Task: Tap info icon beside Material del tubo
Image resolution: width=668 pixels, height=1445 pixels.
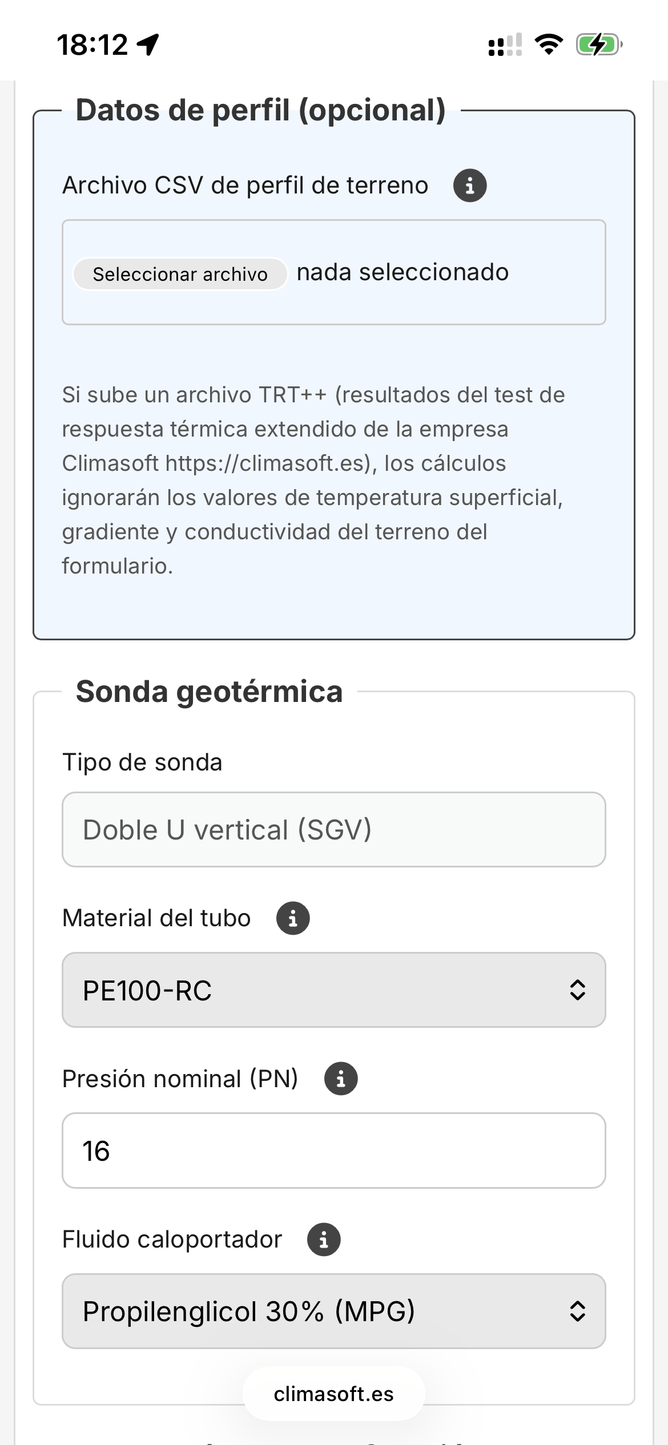Action: (293, 918)
